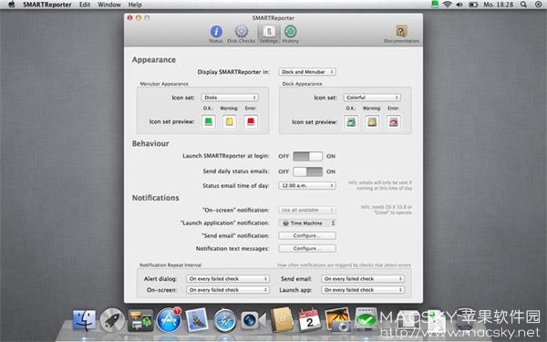Screen dimensions: 547x342
Task: Open the Menubar Icon set Disks dropdown
Action: [x=230, y=98]
